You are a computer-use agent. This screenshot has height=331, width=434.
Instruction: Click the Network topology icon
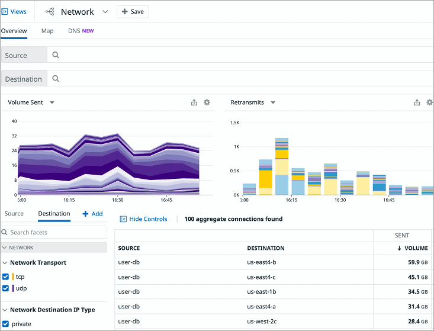[50, 12]
